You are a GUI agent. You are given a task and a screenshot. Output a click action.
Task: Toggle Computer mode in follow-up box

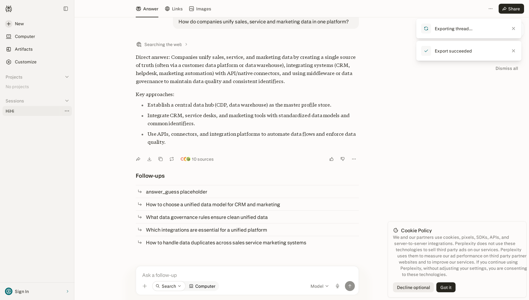coord(202,286)
